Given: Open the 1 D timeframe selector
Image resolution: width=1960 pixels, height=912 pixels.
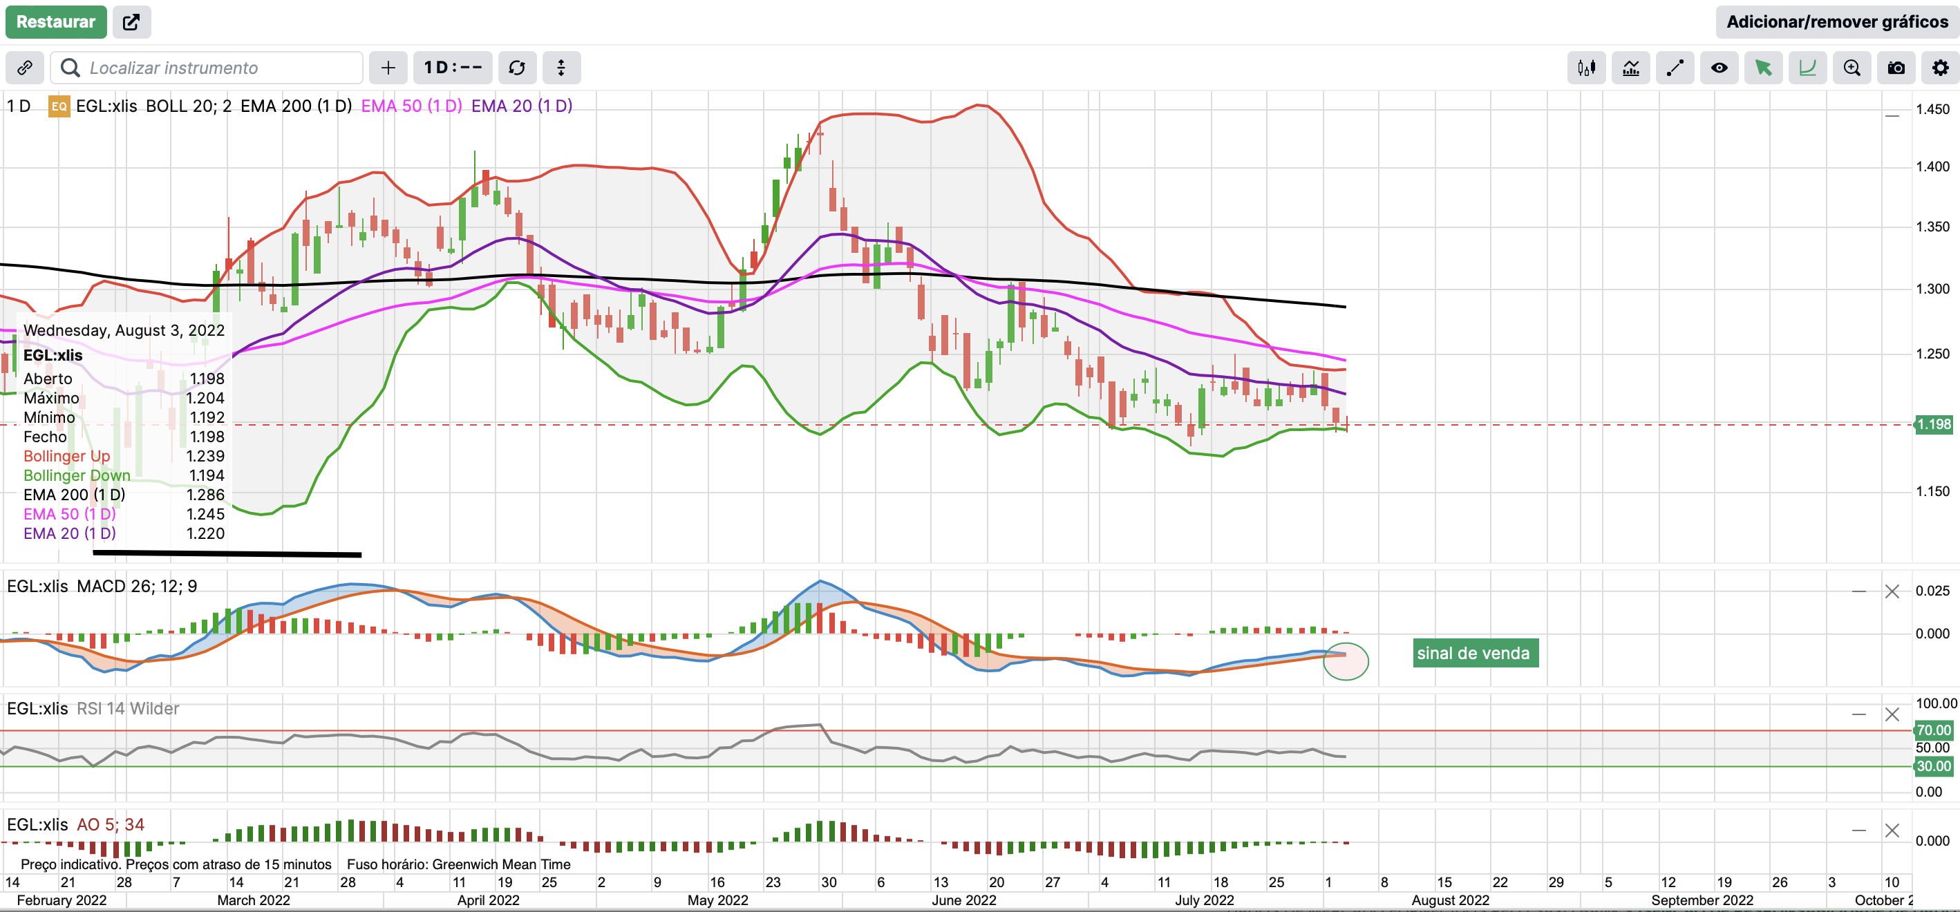Looking at the screenshot, I should [x=453, y=68].
